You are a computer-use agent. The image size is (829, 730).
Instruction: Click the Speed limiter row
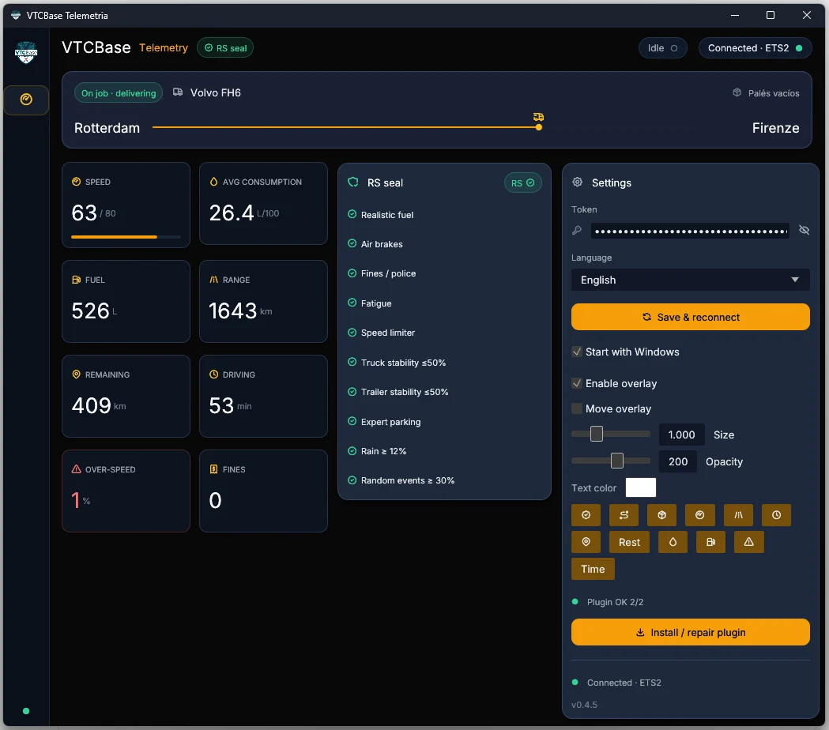coord(381,333)
